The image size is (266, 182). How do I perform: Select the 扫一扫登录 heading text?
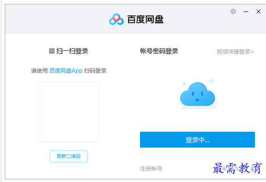[72, 51]
